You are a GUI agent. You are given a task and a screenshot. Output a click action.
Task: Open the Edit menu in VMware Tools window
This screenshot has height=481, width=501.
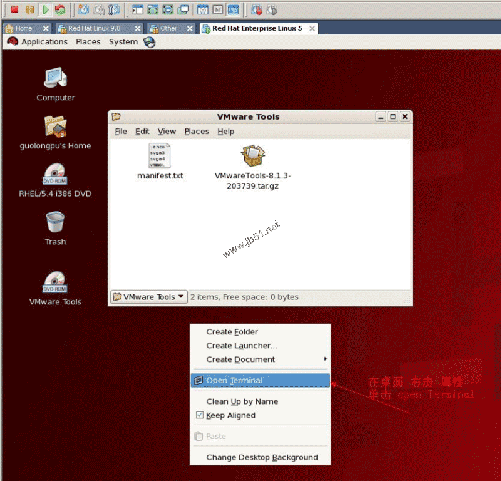tap(142, 132)
